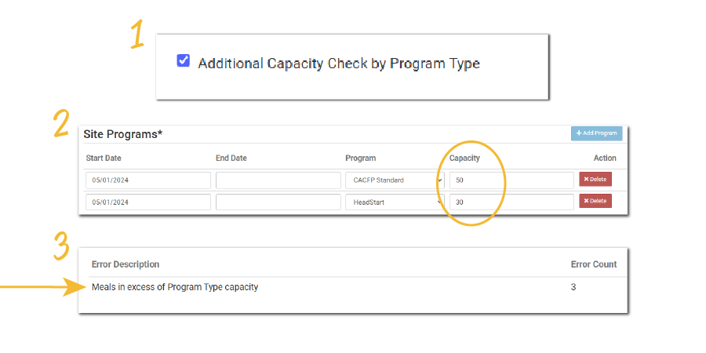
Task: Click the Add Program button
Action: (596, 133)
